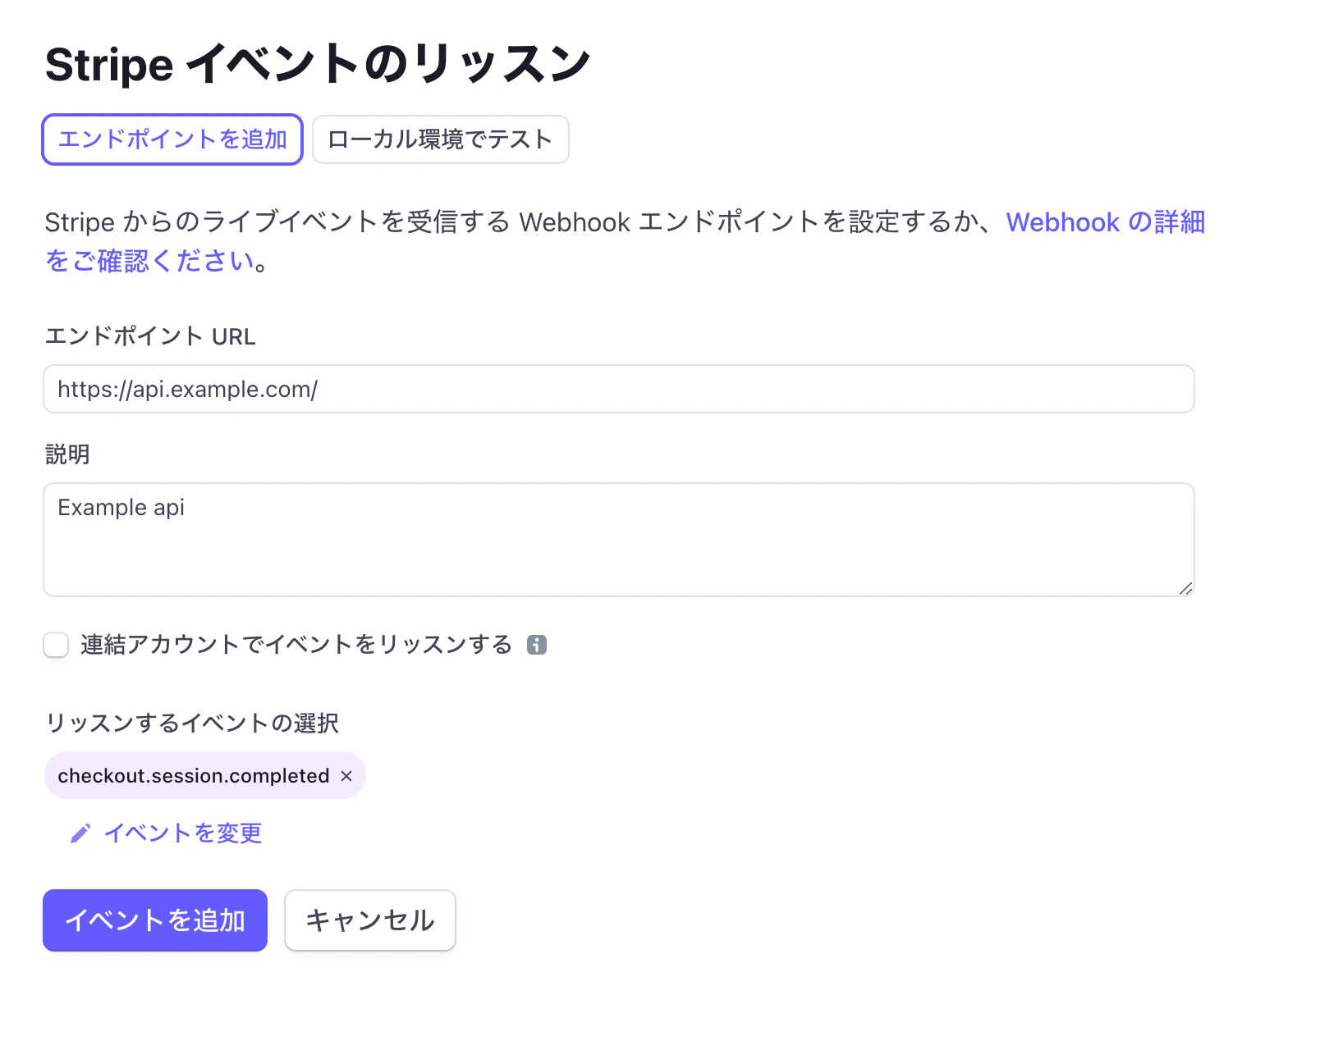Open the イベントを変更 link
Viewport: 1320px width, 1050px height.
(182, 833)
